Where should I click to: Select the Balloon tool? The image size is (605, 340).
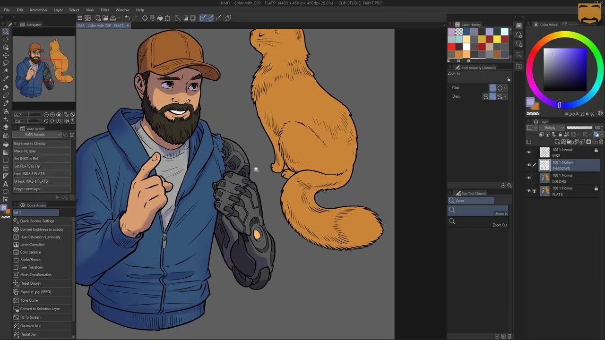[6, 192]
